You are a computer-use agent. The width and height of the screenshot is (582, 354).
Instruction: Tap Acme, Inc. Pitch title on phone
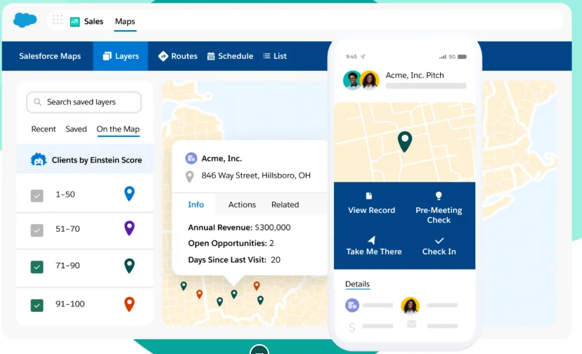click(415, 75)
